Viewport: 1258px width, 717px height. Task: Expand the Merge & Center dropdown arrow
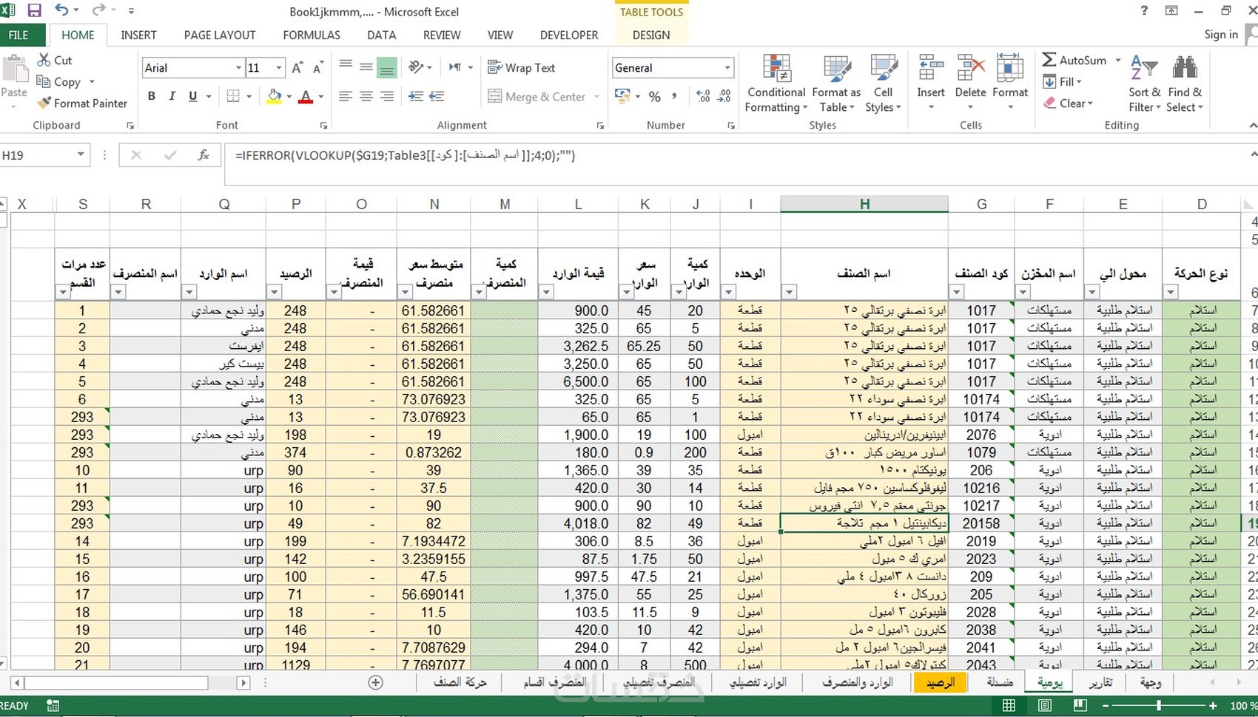click(x=596, y=97)
